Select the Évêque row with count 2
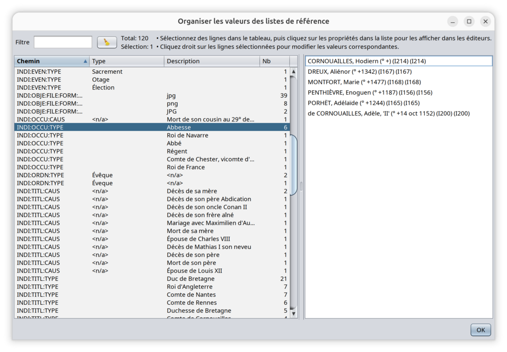 (x=152, y=175)
